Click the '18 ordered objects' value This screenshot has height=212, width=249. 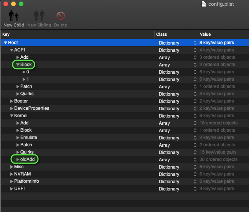(x=218, y=123)
